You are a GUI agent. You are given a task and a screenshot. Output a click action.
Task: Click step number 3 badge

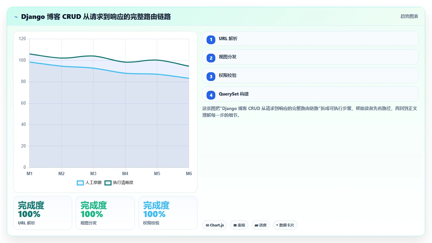[x=211, y=77]
